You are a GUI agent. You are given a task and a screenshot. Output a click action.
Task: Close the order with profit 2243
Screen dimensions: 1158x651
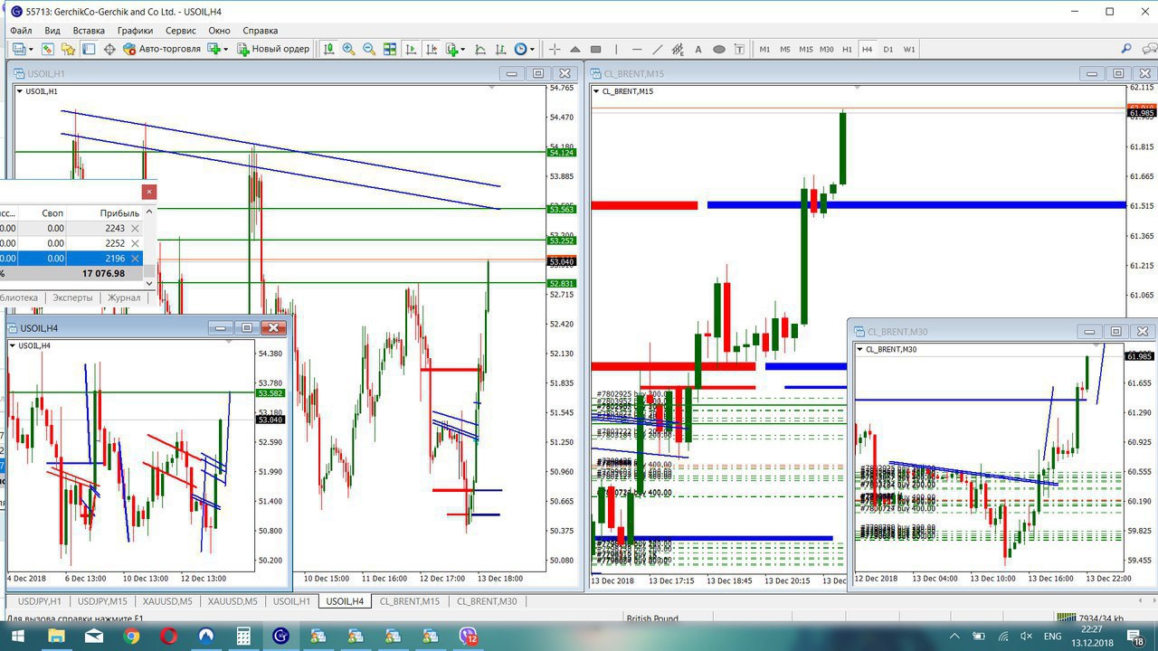(x=135, y=229)
